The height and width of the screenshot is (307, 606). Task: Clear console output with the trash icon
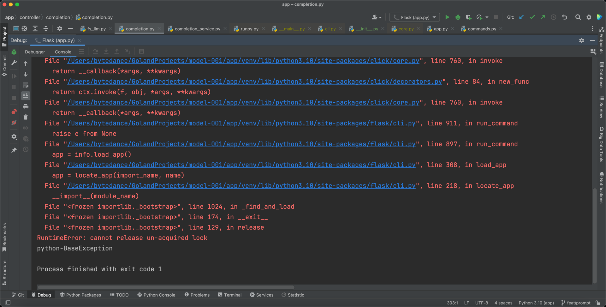tap(26, 117)
